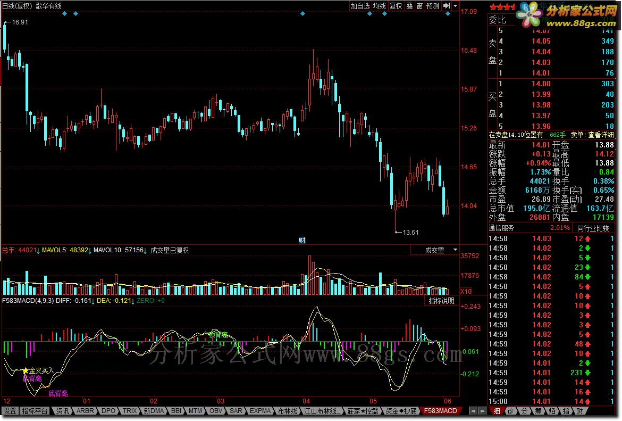Click the 通信服务 sector label
This screenshot has height=421, width=622.
501,228
